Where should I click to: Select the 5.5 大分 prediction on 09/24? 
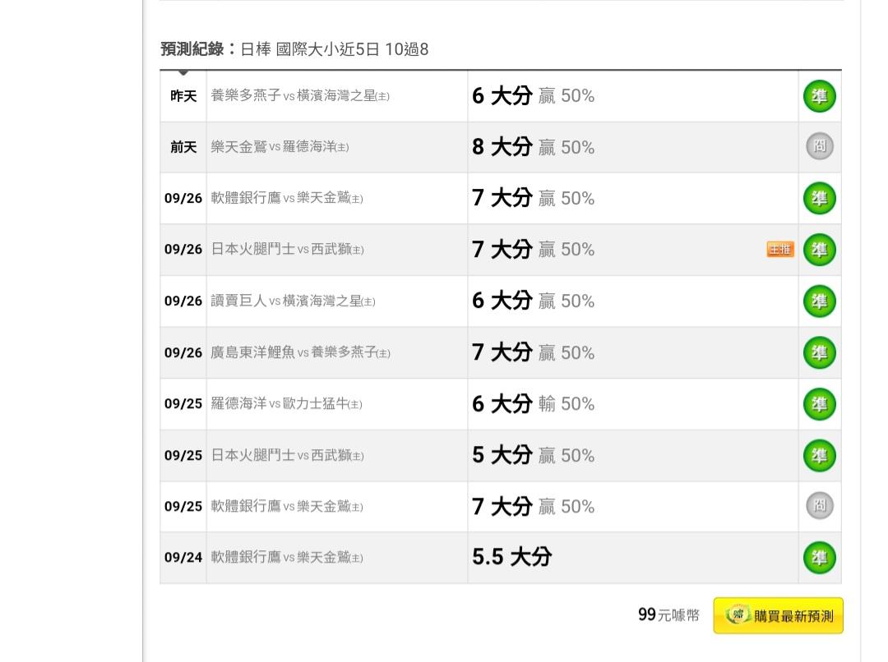(x=511, y=557)
